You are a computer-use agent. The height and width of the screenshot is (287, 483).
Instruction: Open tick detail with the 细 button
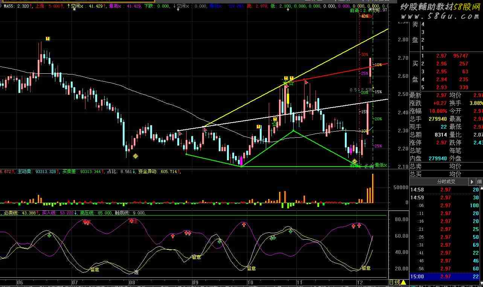click(479, 182)
